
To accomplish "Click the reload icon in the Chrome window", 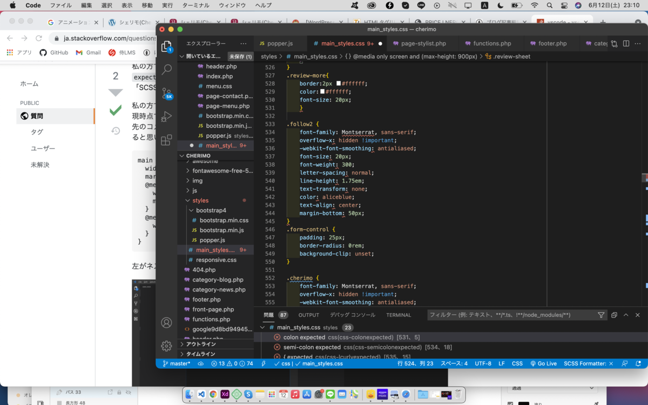I will tap(38, 38).
